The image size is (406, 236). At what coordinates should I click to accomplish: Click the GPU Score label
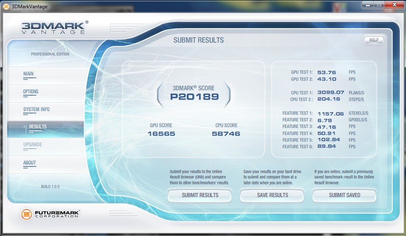[161, 125]
